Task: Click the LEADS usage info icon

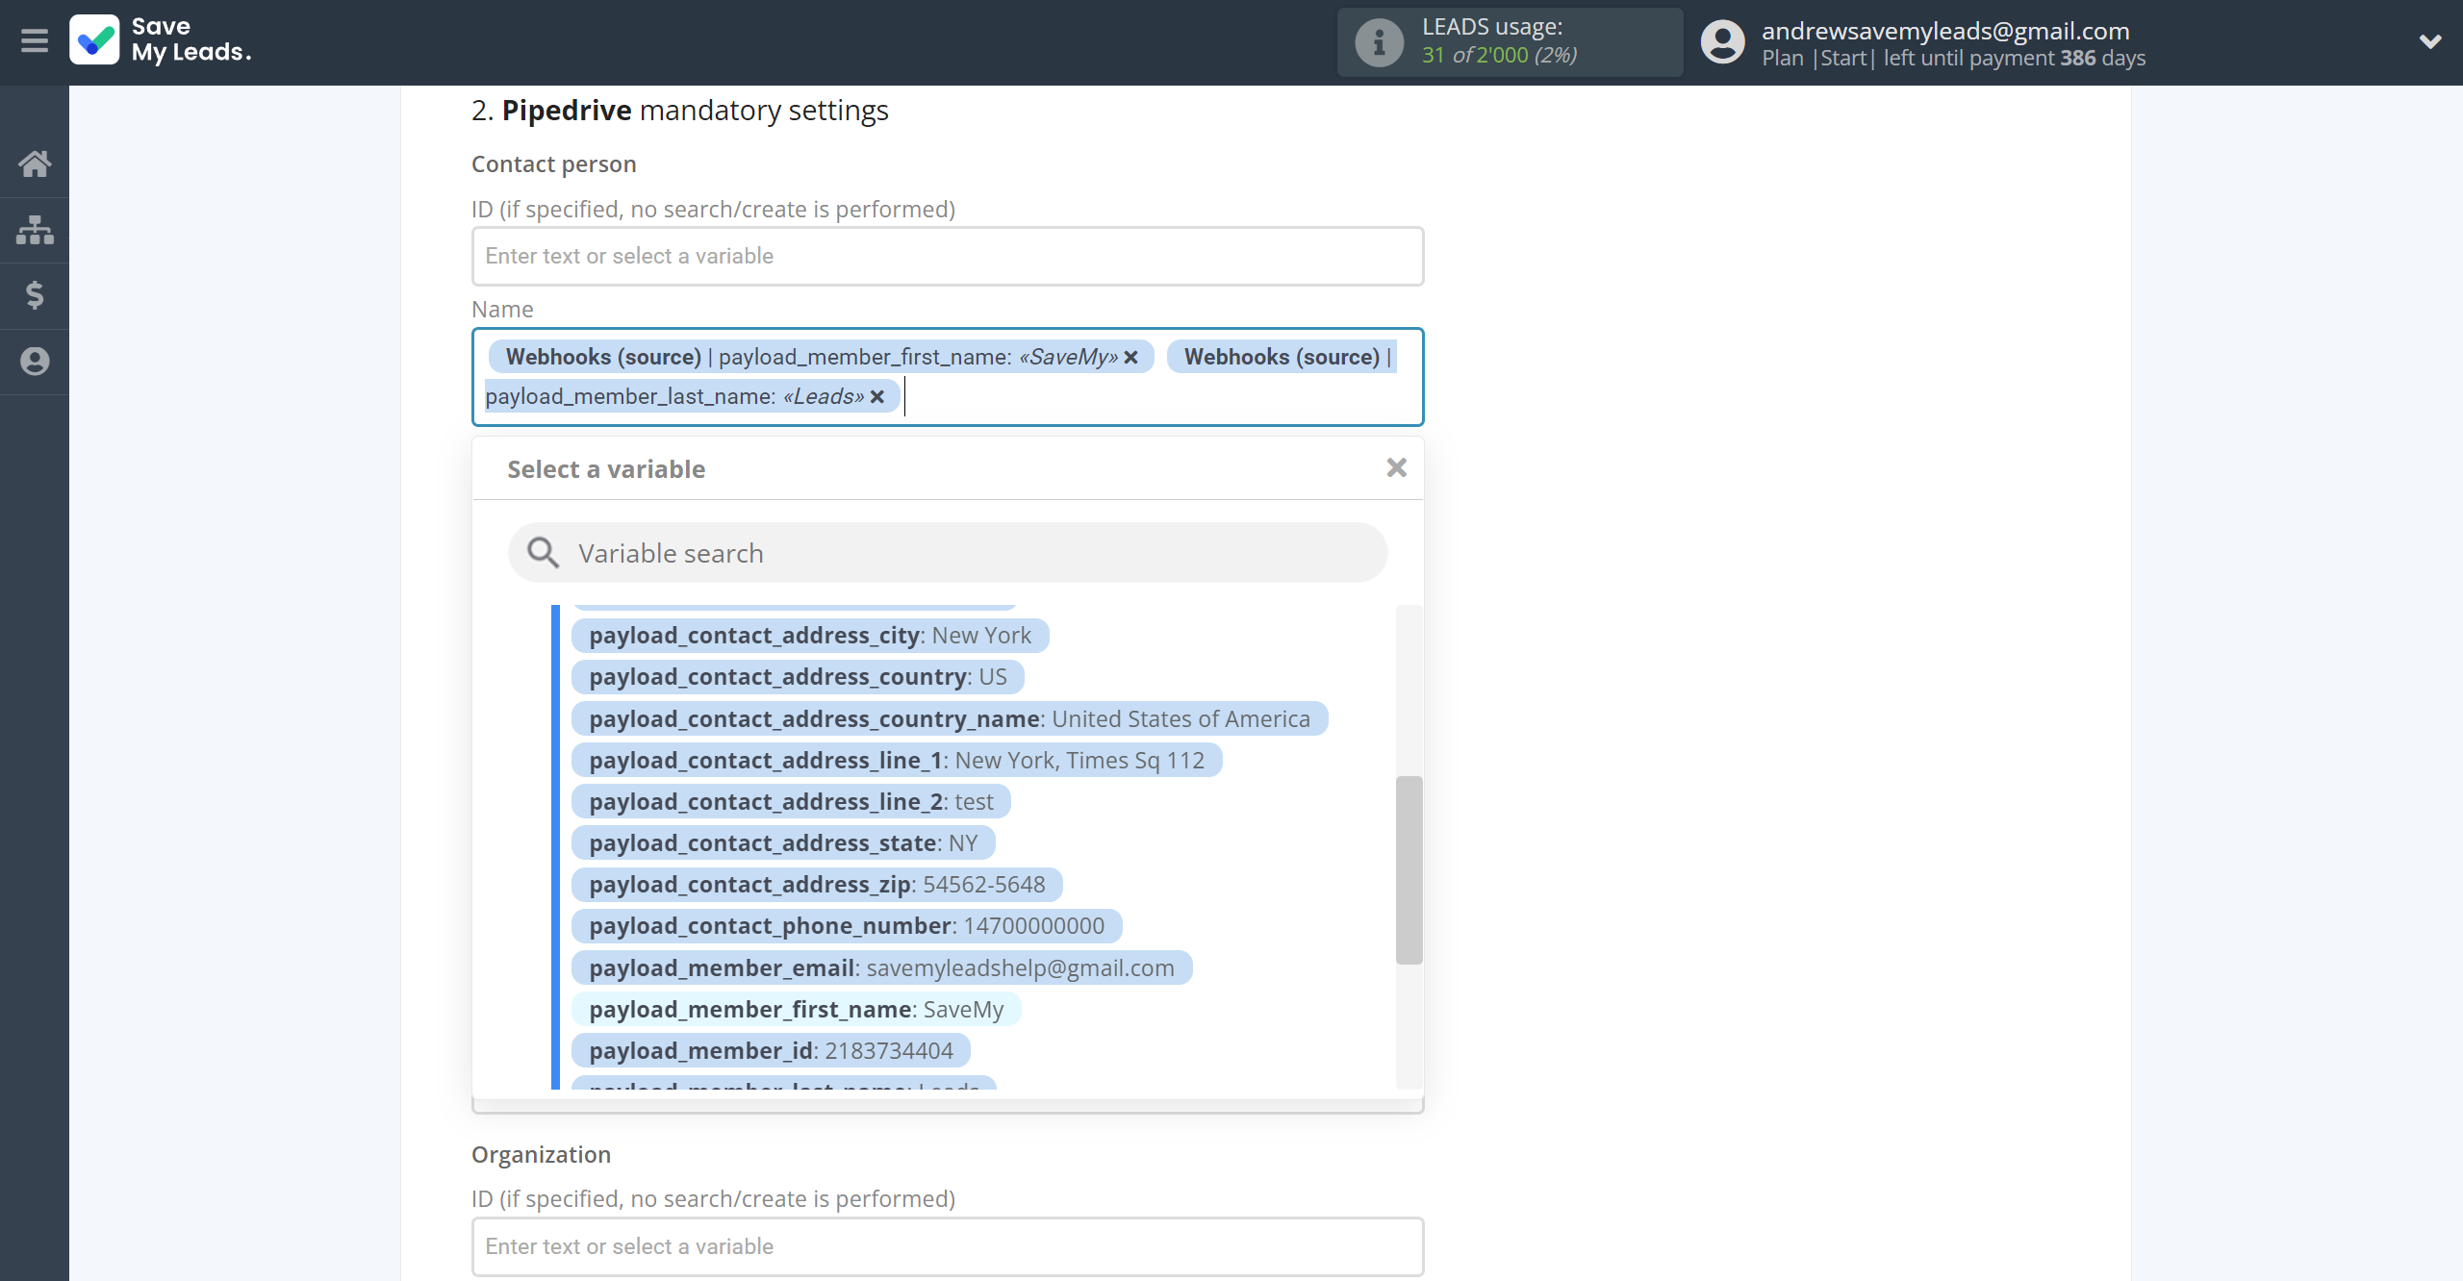Action: click(1379, 42)
